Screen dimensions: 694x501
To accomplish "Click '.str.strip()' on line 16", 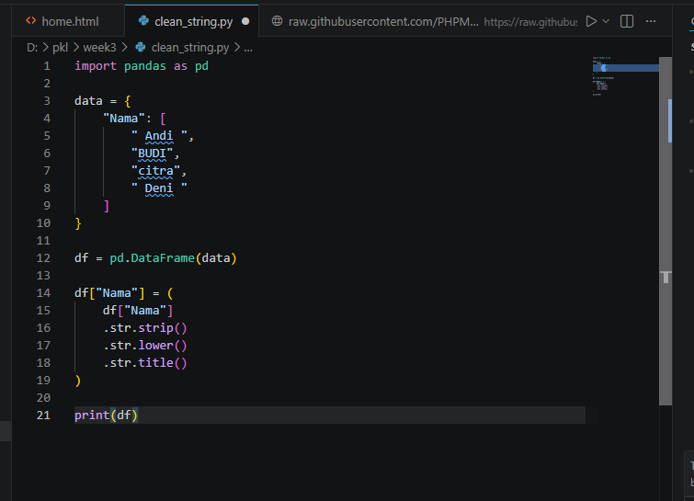I will coord(145,328).
